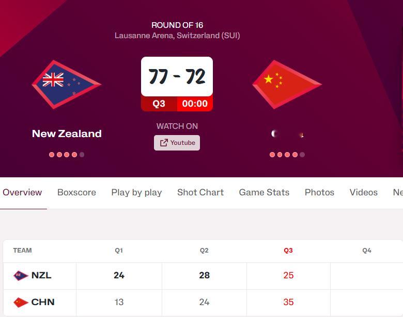403x317 pixels.
Task: Click the small CHN flag in score table
Action: click(x=21, y=303)
